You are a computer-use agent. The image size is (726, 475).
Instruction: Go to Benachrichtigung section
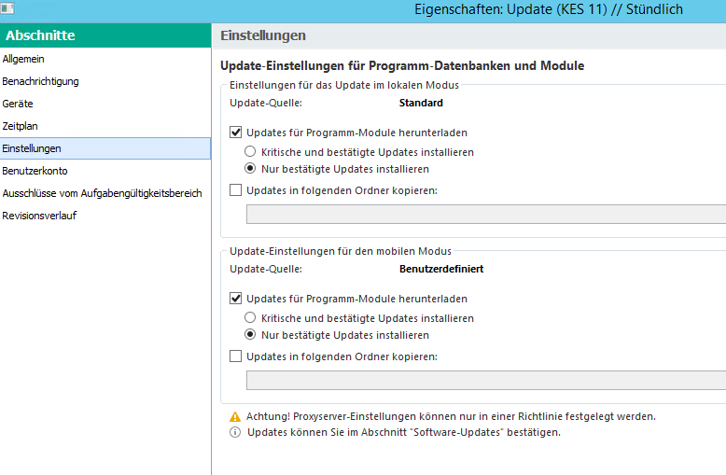point(40,81)
